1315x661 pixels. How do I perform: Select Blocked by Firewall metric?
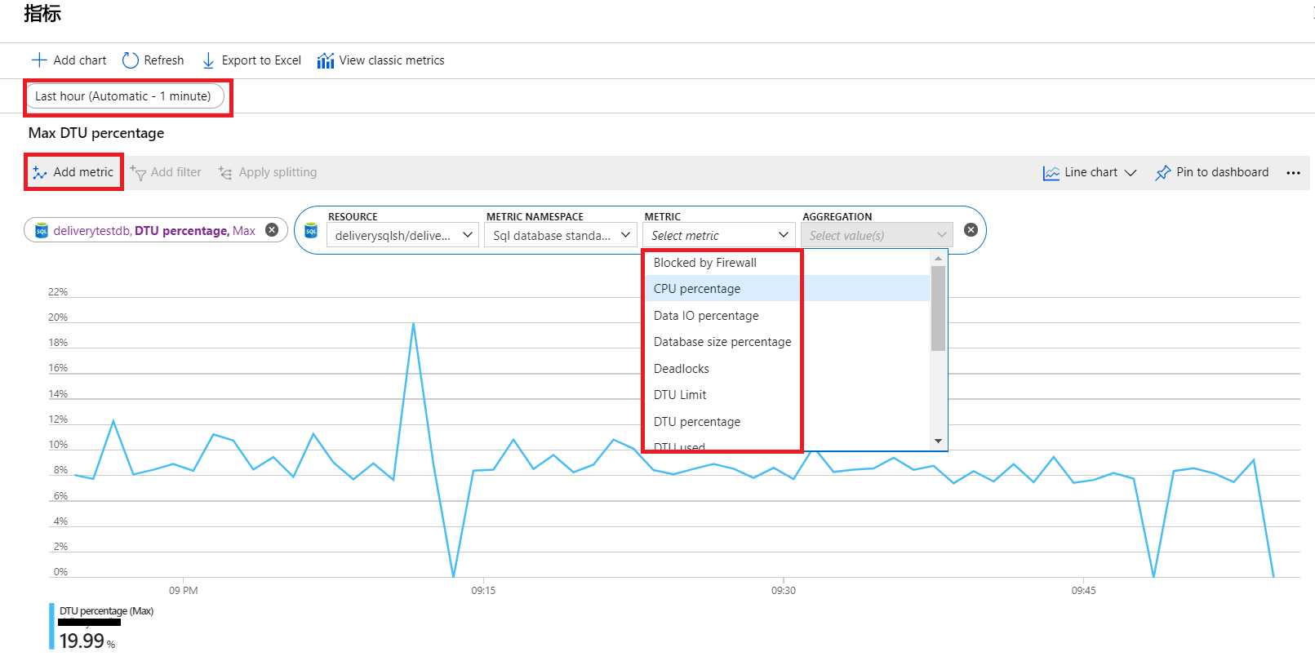pyautogui.click(x=788, y=263)
